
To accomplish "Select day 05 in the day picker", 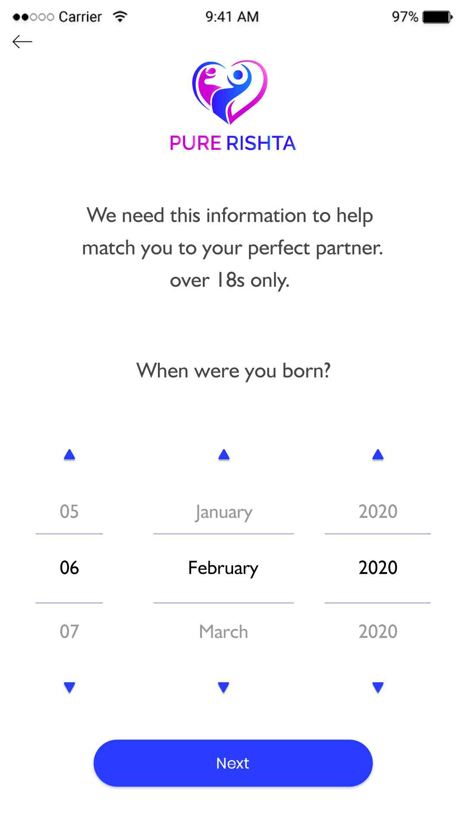I will [69, 512].
